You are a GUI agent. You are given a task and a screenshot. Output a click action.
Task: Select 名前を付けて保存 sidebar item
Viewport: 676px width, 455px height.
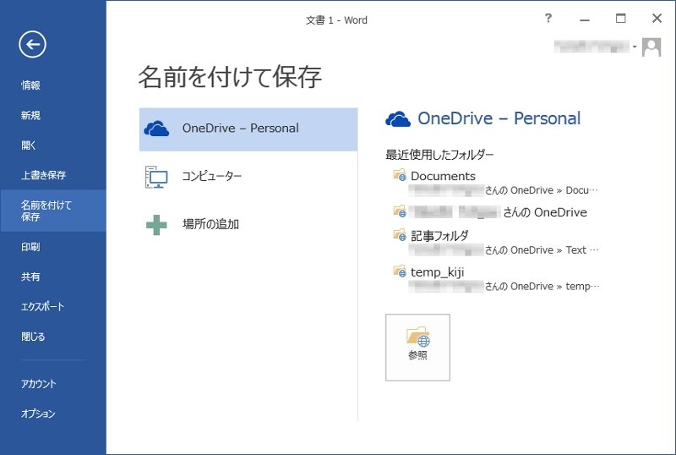tap(53, 211)
